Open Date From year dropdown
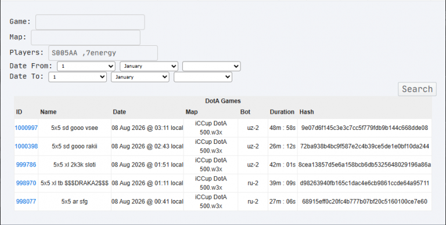This screenshot has width=446, height=225. pos(211,66)
